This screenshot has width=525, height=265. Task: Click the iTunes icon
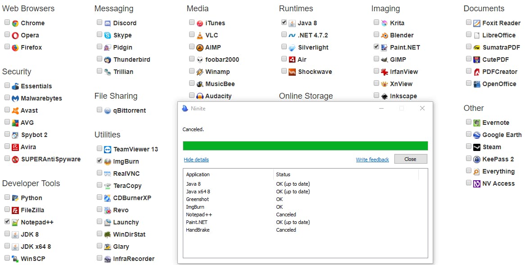(x=200, y=23)
